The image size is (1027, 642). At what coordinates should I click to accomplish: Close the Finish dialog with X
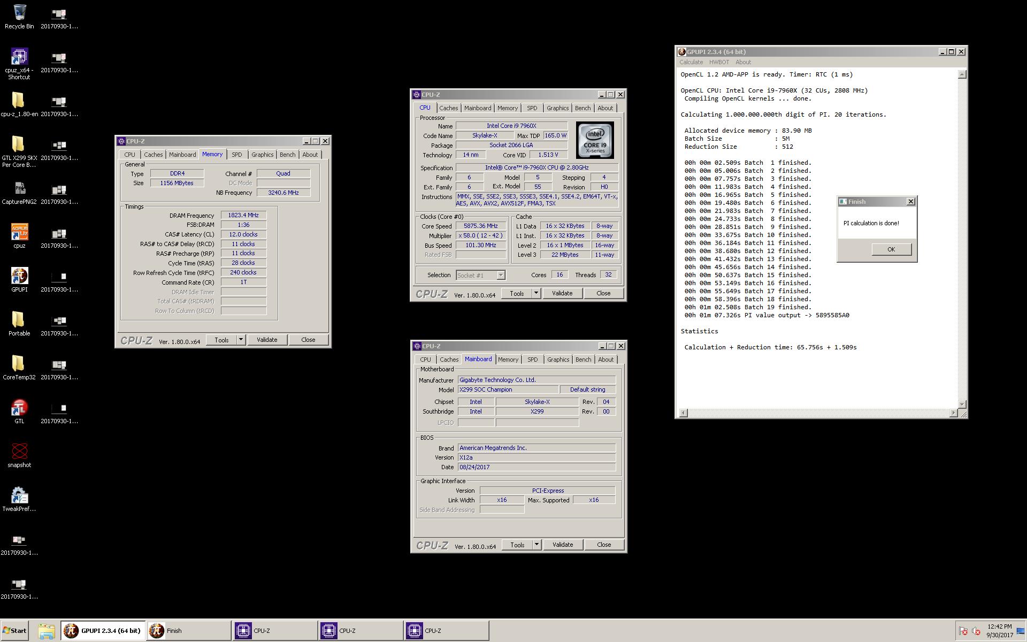coord(911,202)
